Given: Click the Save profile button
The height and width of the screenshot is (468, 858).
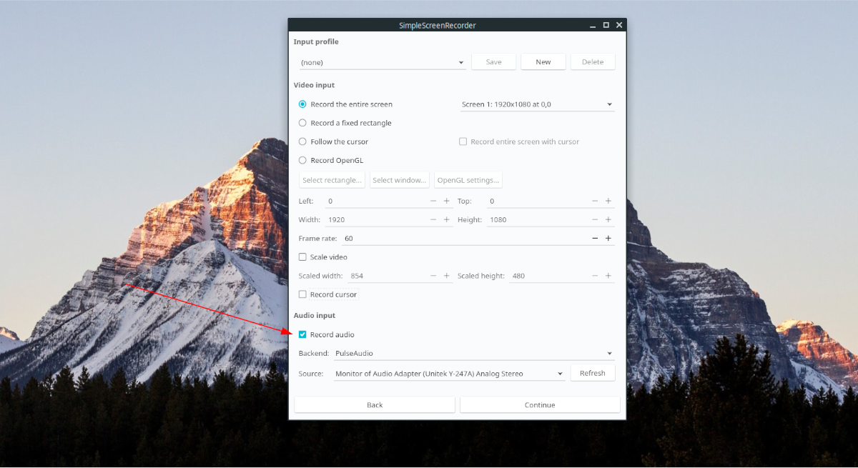Looking at the screenshot, I should point(493,62).
